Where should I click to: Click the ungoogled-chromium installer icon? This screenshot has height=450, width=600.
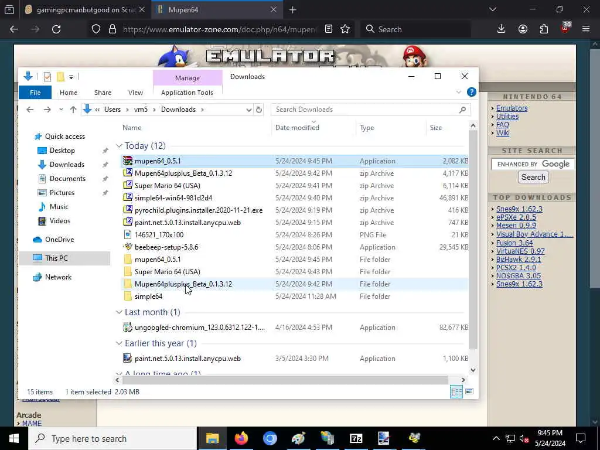[127, 328]
